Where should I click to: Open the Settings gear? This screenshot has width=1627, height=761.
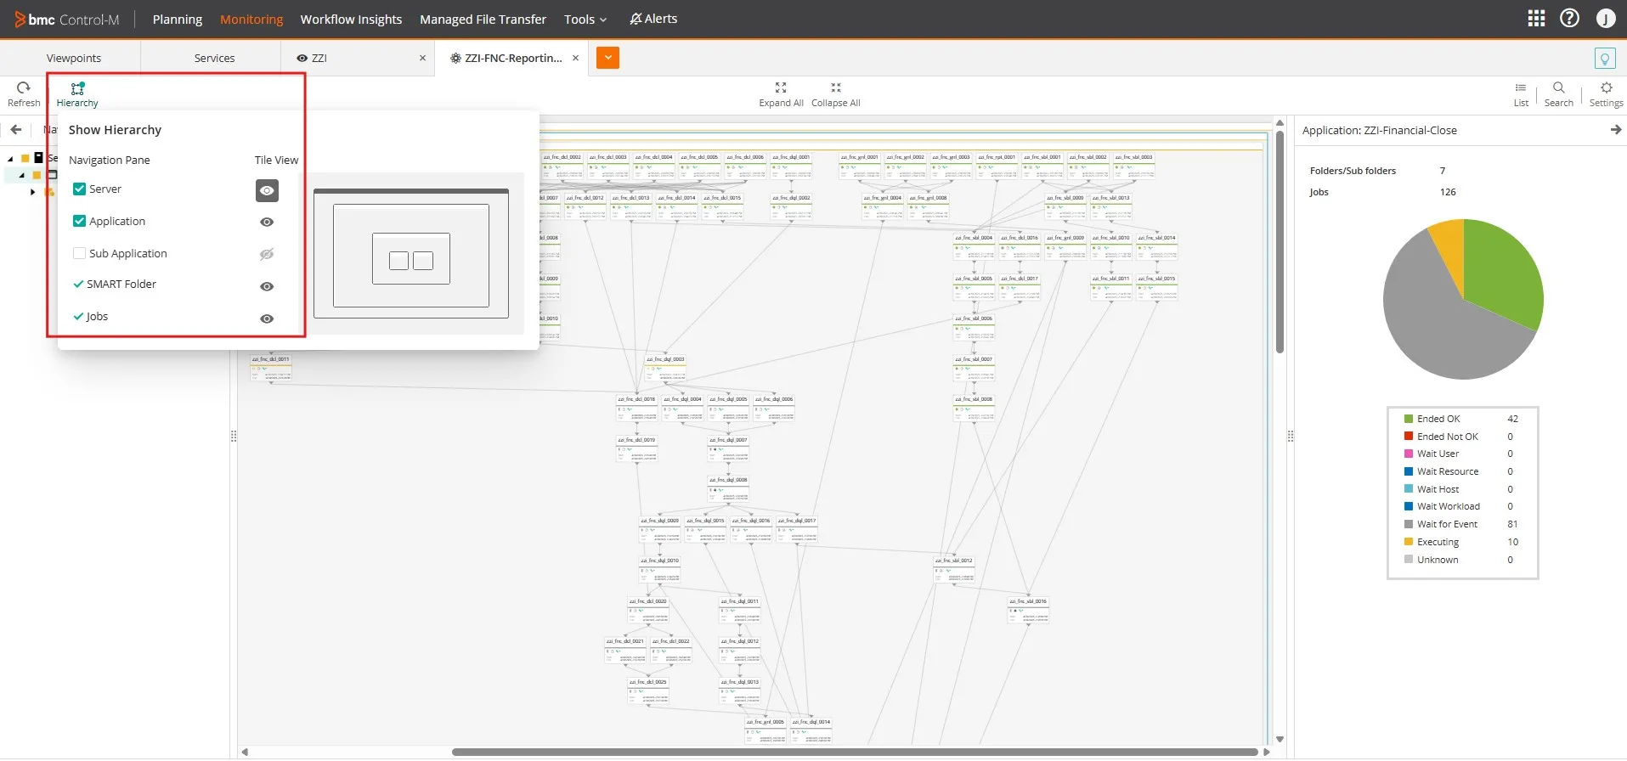coord(1607,87)
